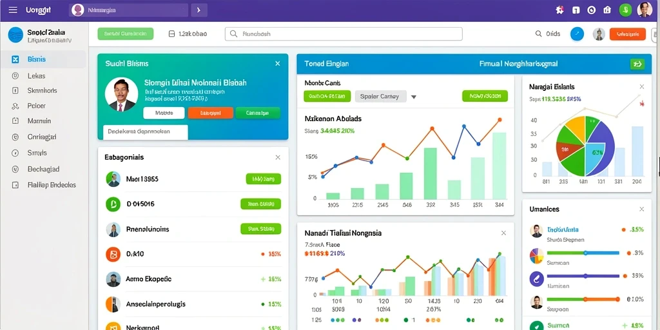This screenshot has height=330, width=660.
Task: Open user profile photo at top right
Action: [x=645, y=10]
